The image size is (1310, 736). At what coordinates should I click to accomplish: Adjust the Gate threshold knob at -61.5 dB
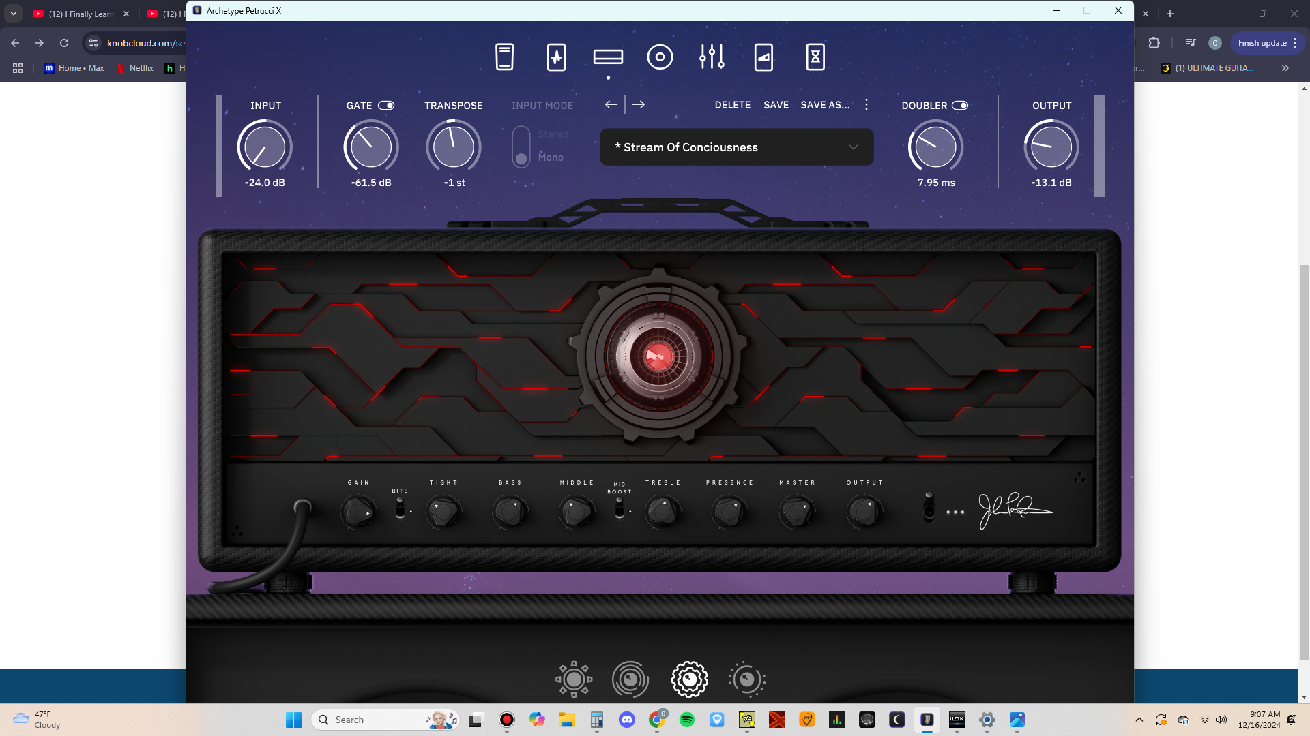point(371,147)
